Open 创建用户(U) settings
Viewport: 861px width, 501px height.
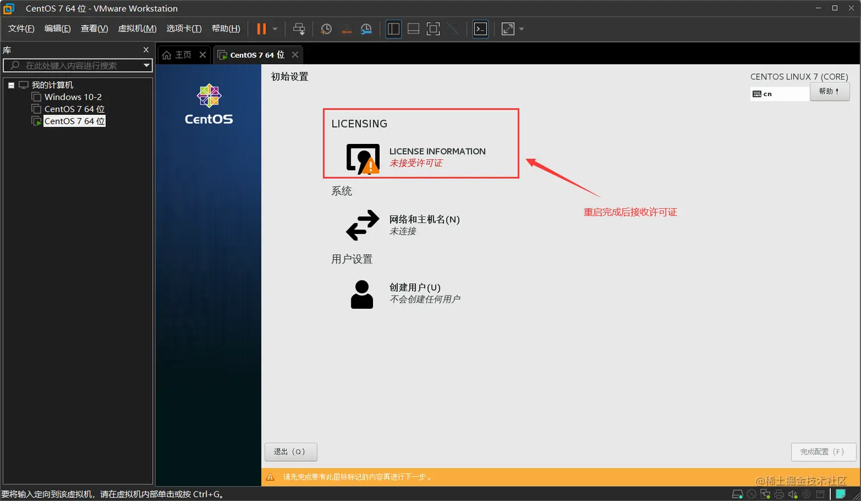pyautogui.click(x=415, y=288)
